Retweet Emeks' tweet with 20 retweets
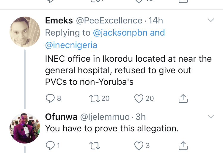 click(x=95, y=98)
